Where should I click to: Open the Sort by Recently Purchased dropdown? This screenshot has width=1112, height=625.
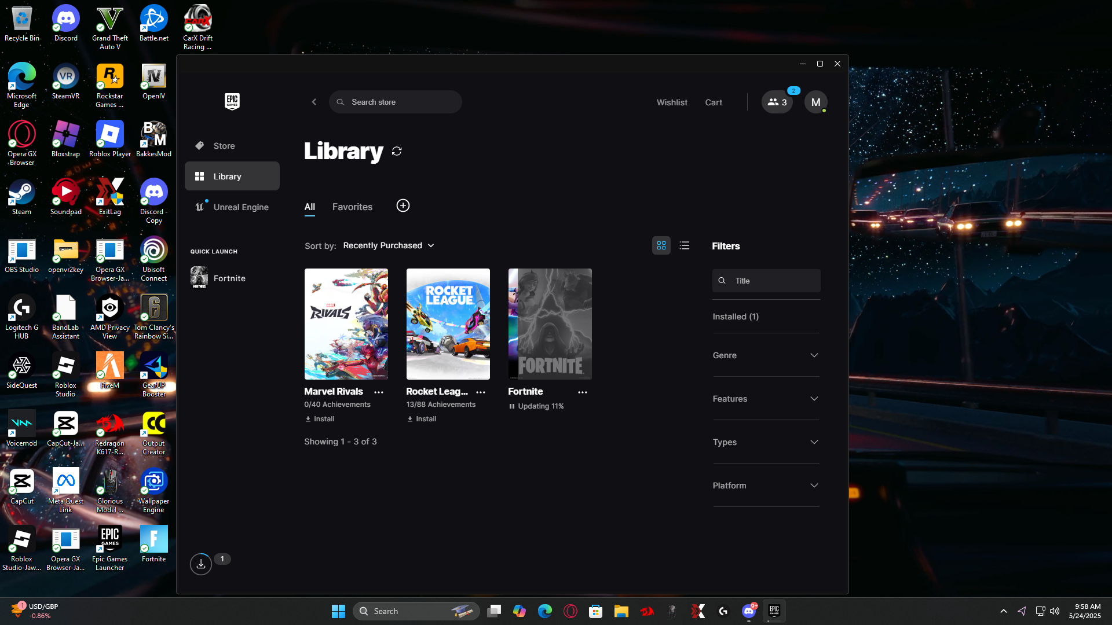pyautogui.click(x=389, y=246)
